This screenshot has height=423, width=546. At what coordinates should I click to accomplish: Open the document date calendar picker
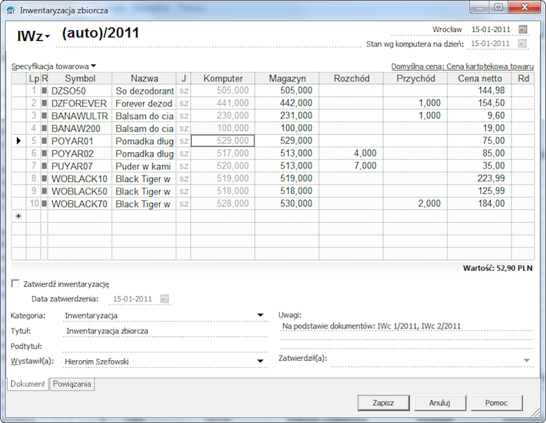coord(523,29)
